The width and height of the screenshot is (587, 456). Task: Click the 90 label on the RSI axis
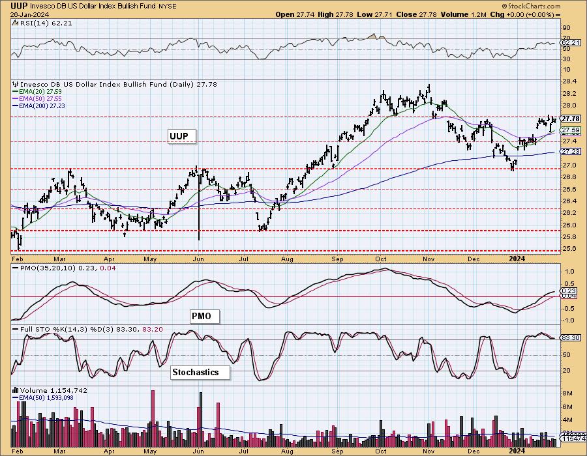566,27
